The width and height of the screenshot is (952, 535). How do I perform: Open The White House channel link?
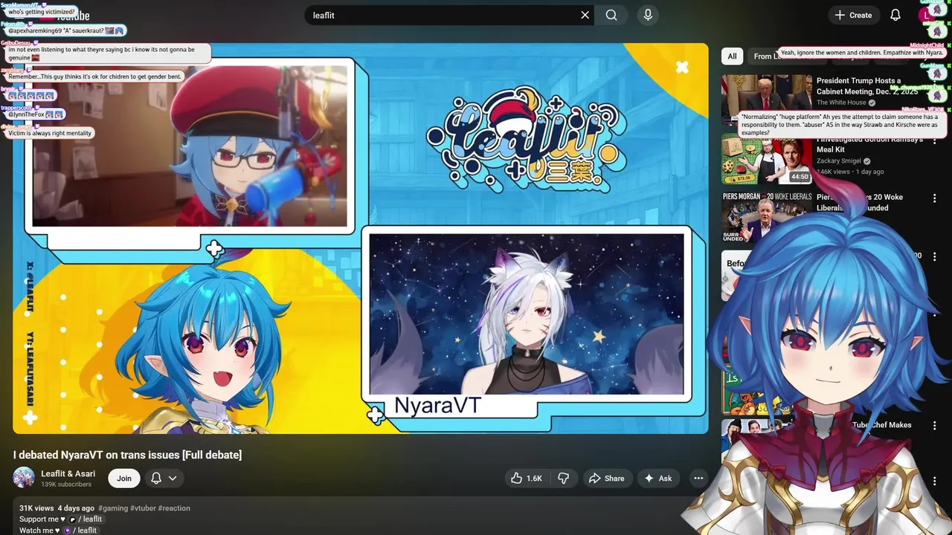(x=841, y=103)
